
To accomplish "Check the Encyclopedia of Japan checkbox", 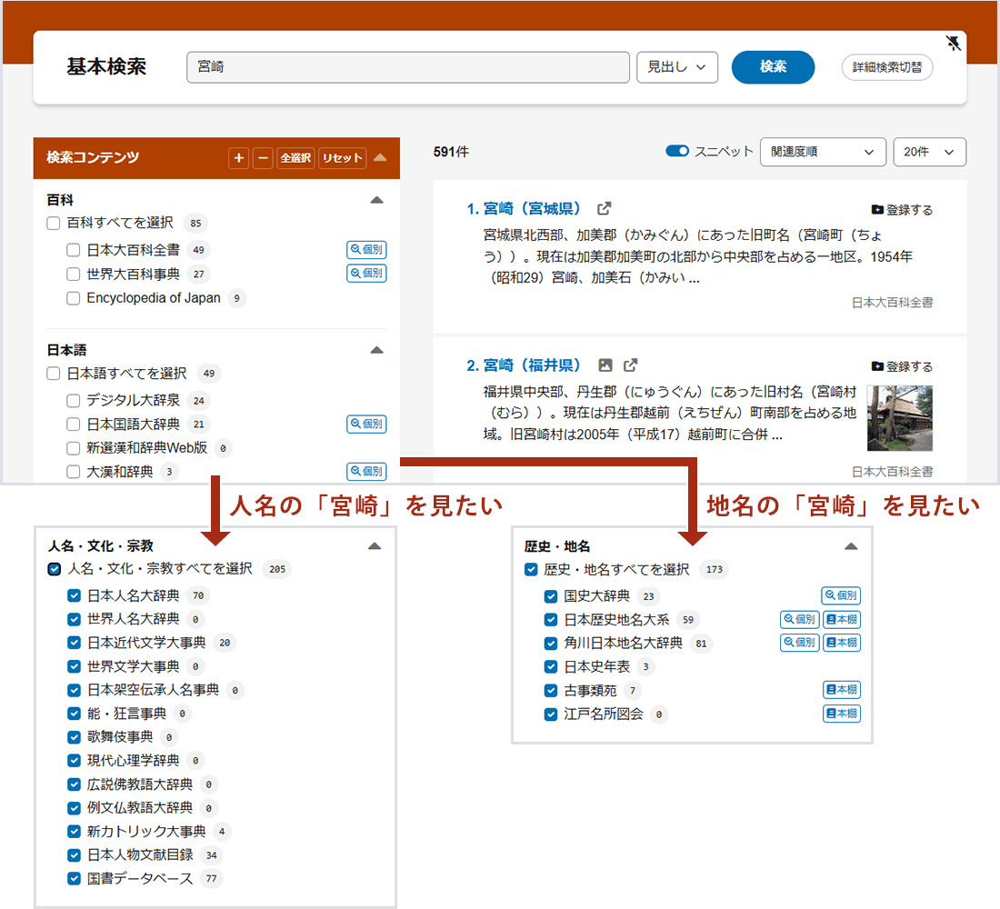I will point(74,298).
